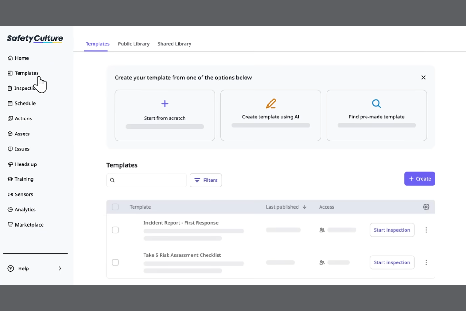This screenshot has width=466, height=311.
Task: Click the Actions sidebar icon
Action: point(10,118)
